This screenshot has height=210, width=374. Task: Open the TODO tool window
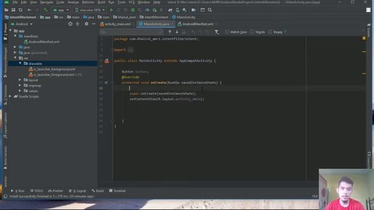pyautogui.click(x=36, y=191)
